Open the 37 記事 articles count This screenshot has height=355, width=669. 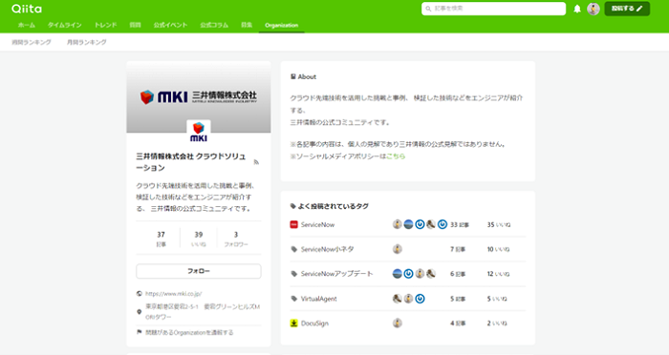point(161,239)
